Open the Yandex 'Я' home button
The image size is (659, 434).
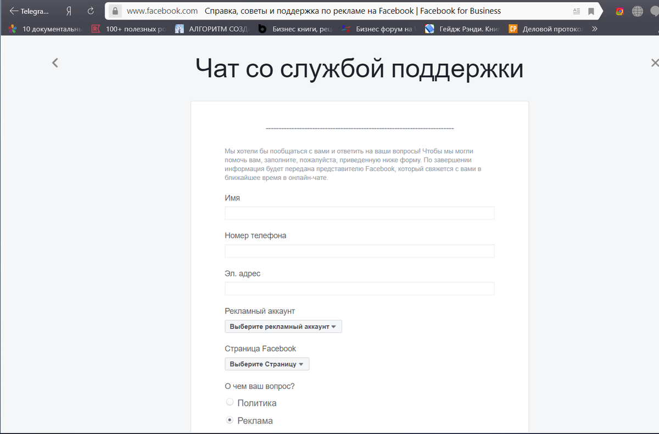point(69,11)
